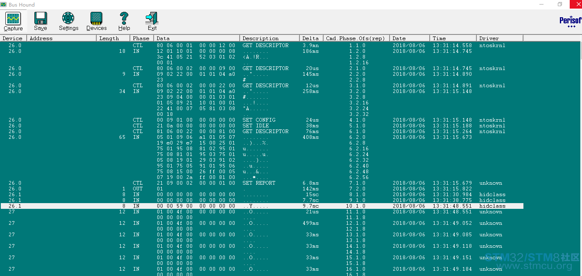Click timestamp 13:31:15.673
Screen dimensions: 582x276
point(452,137)
